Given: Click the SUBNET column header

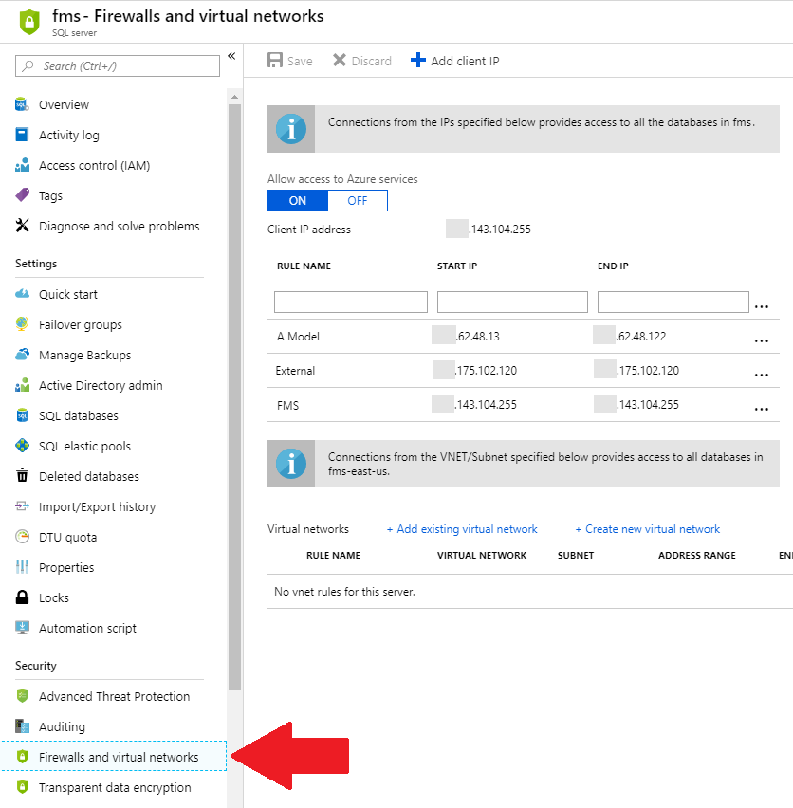Looking at the screenshot, I should 576,555.
